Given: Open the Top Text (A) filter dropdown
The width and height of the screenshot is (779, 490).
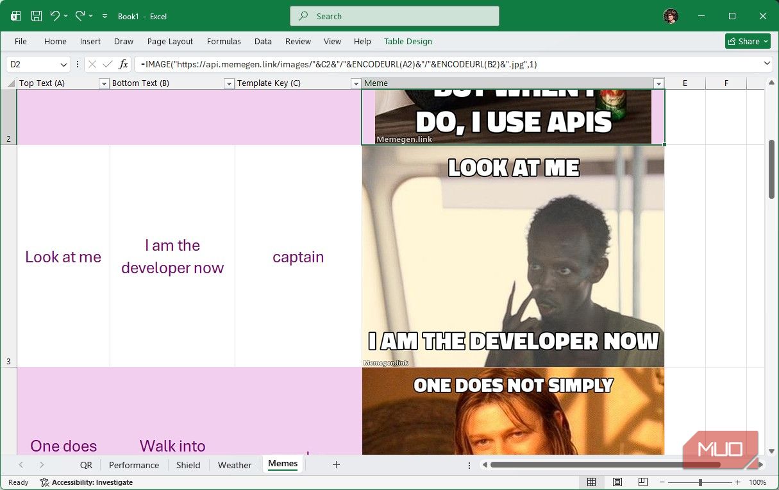Looking at the screenshot, I should pos(104,83).
